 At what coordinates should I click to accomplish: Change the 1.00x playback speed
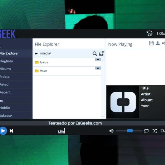pyautogui.click(x=161, y=34)
